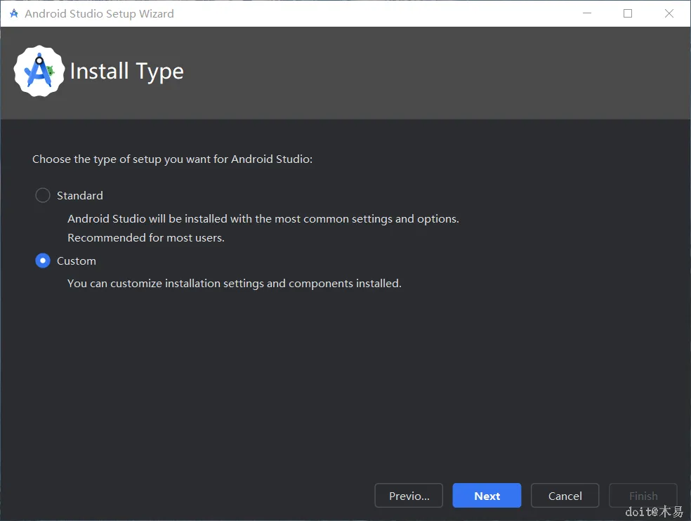
Task: Click the Custom option label
Action: coord(77,261)
